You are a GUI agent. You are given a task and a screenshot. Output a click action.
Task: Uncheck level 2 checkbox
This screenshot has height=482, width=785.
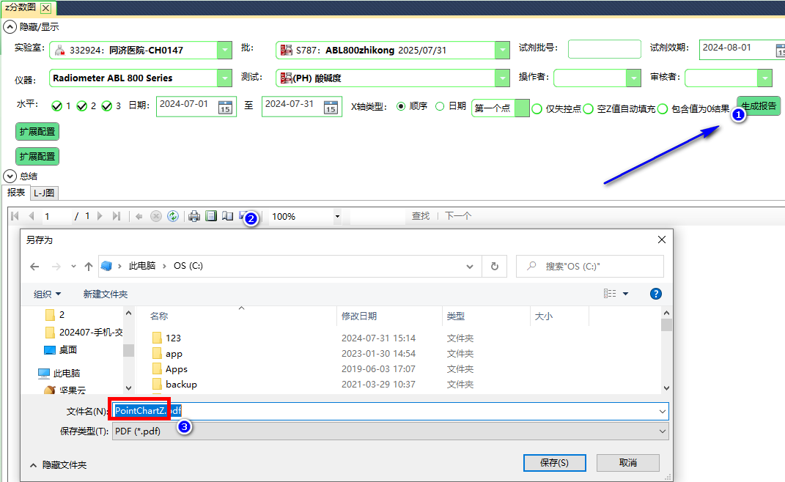pos(82,106)
